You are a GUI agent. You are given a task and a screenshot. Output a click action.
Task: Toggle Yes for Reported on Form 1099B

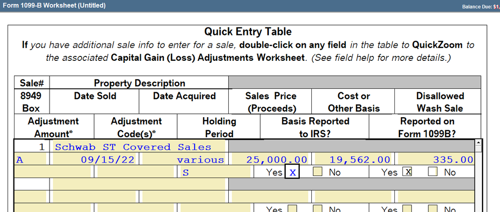point(408,173)
